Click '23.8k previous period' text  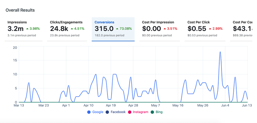click(65, 35)
